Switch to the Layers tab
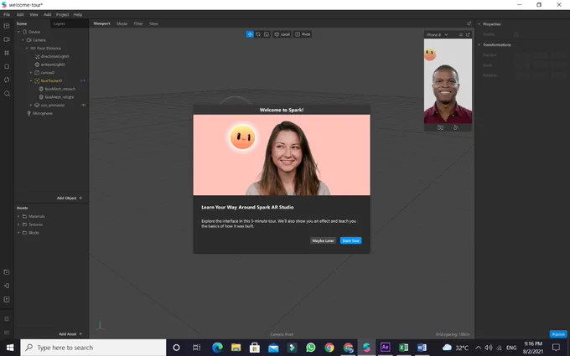Image resolution: width=570 pixels, height=356 pixels. coord(60,23)
